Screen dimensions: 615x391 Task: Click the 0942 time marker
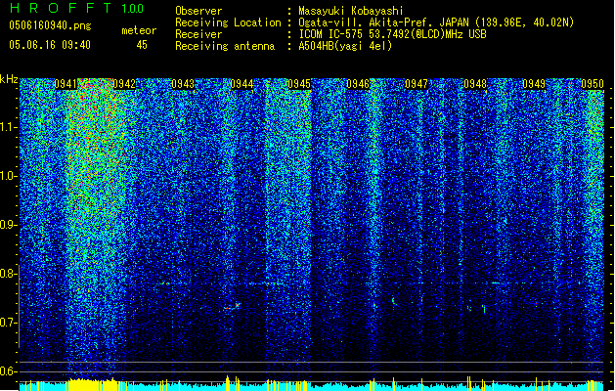click(x=124, y=84)
